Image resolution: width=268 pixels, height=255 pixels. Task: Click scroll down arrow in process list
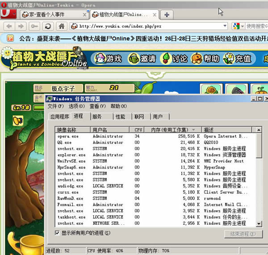click(x=259, y=224)
